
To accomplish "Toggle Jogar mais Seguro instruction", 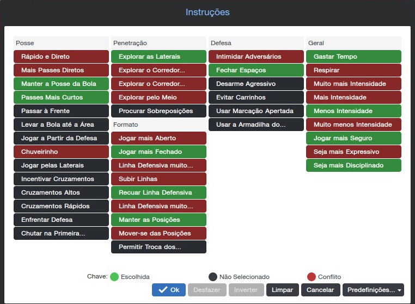I will tap(353, 138).
